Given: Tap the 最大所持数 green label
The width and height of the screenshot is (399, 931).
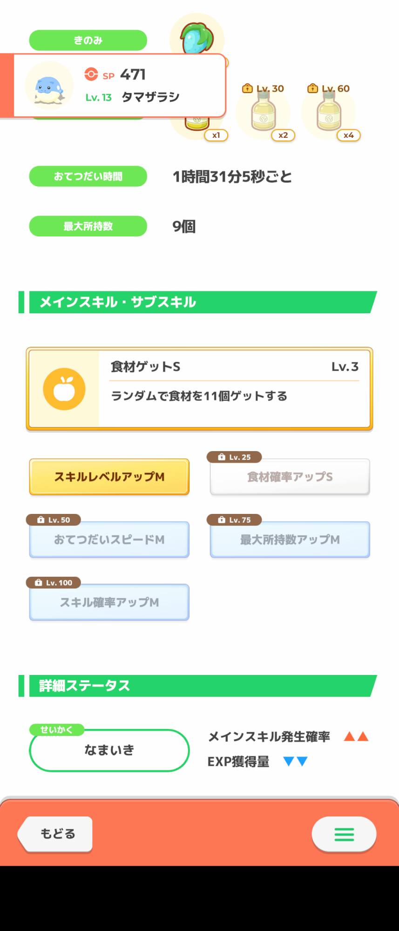Looking at the screenshot, I should point(88,226).
